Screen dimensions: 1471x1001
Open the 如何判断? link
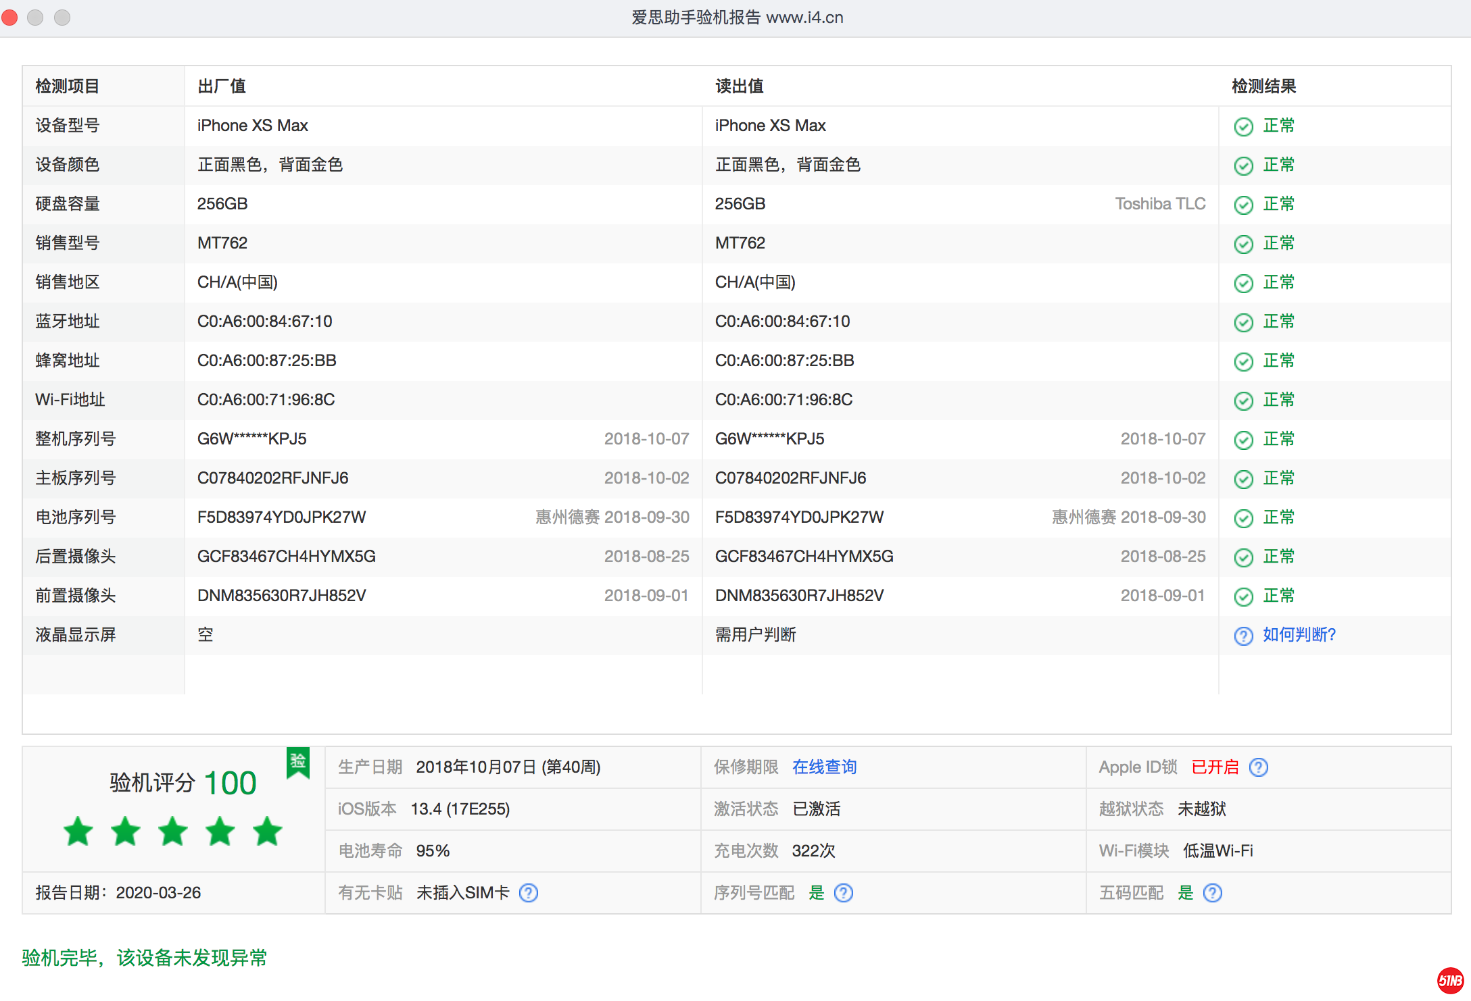(1299, 635)
